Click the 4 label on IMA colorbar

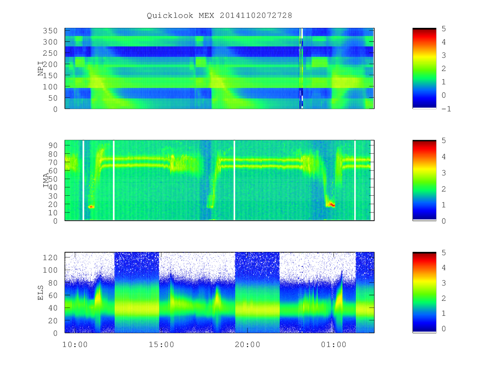tap(444, 157)
